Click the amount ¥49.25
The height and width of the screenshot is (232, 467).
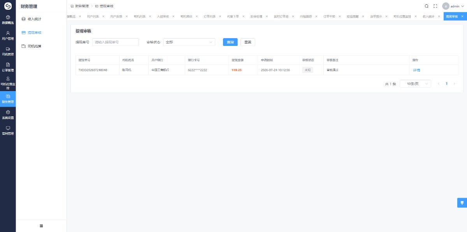237,70
